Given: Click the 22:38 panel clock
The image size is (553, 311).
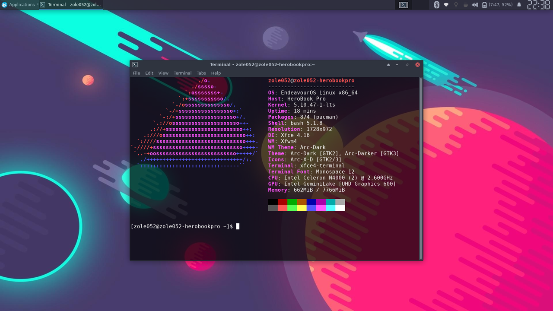Looking at the screenshot, I should pyautogui.click(x=538, y=5).
